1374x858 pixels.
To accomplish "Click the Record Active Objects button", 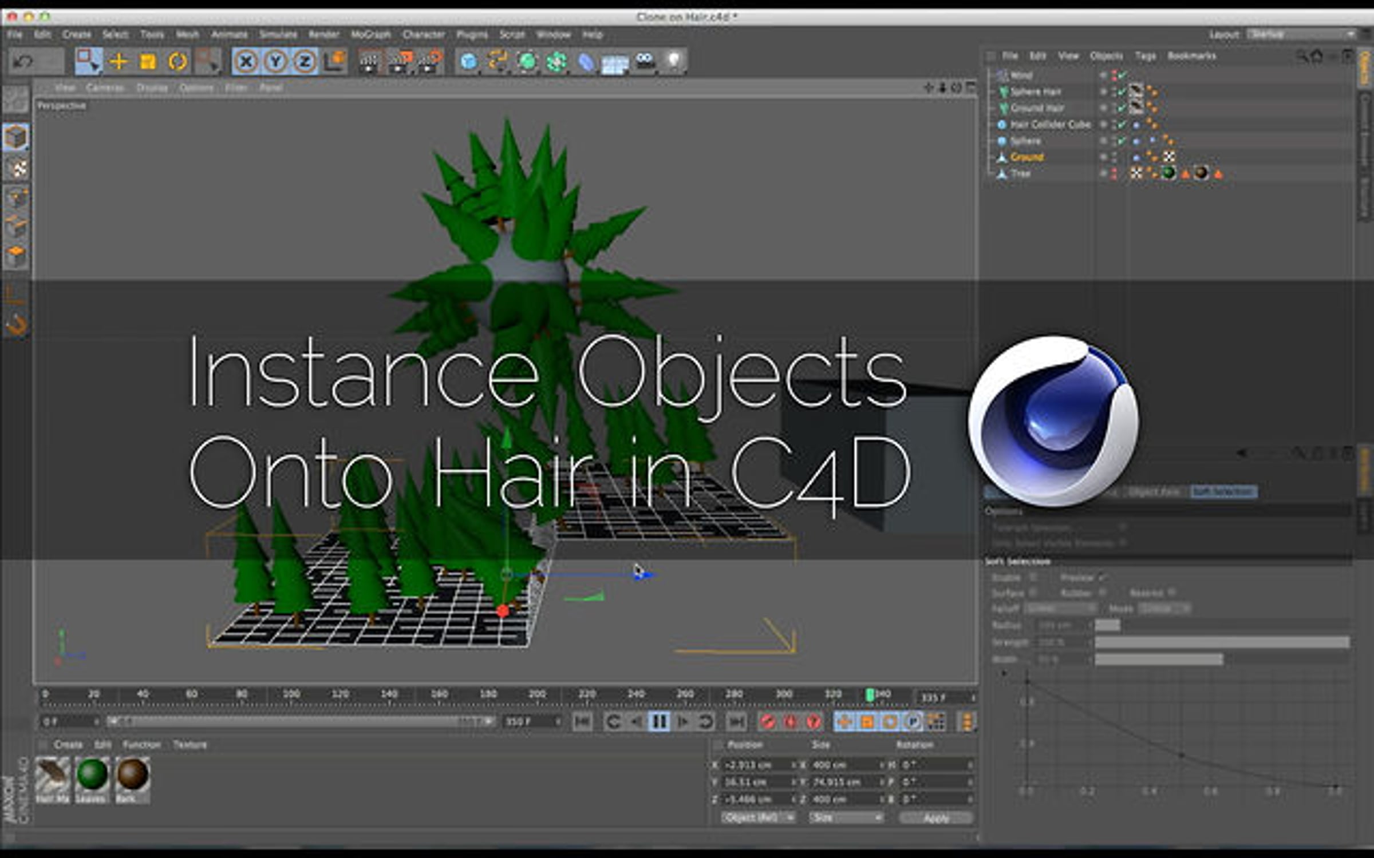I will coord(767,721).
